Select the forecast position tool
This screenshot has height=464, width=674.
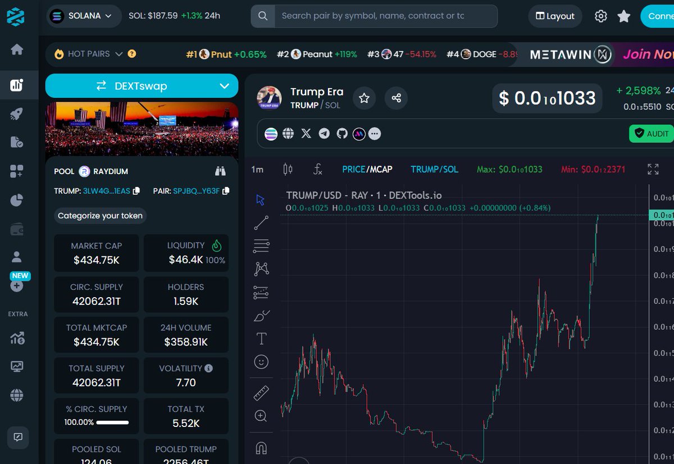tap(261, 292)
